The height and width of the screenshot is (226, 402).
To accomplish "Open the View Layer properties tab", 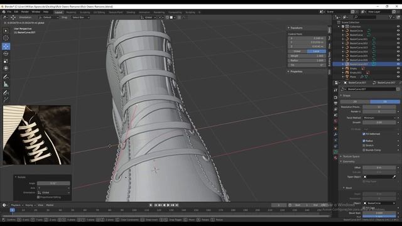I will click(x=335, y=109).
